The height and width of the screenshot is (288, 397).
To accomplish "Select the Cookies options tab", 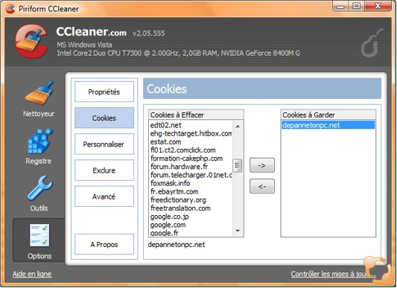I will [x=104, y=118].
